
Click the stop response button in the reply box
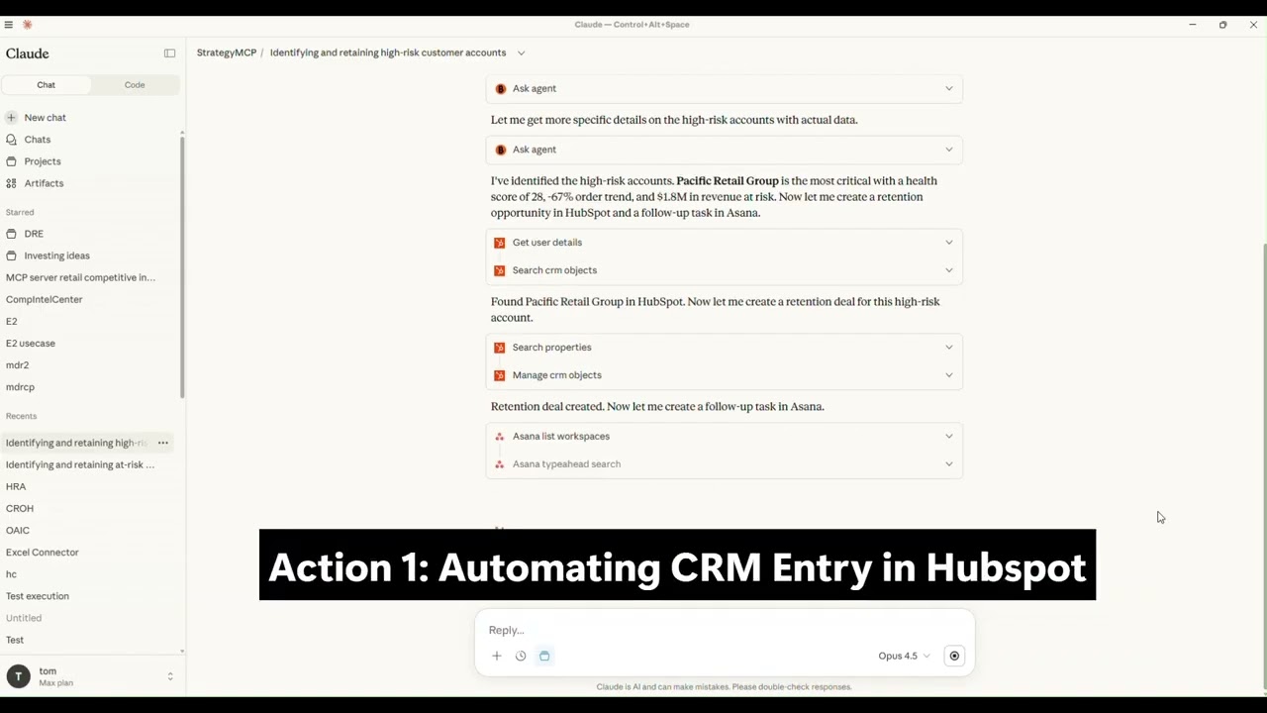pyautogui.click(x=954, y=656)
